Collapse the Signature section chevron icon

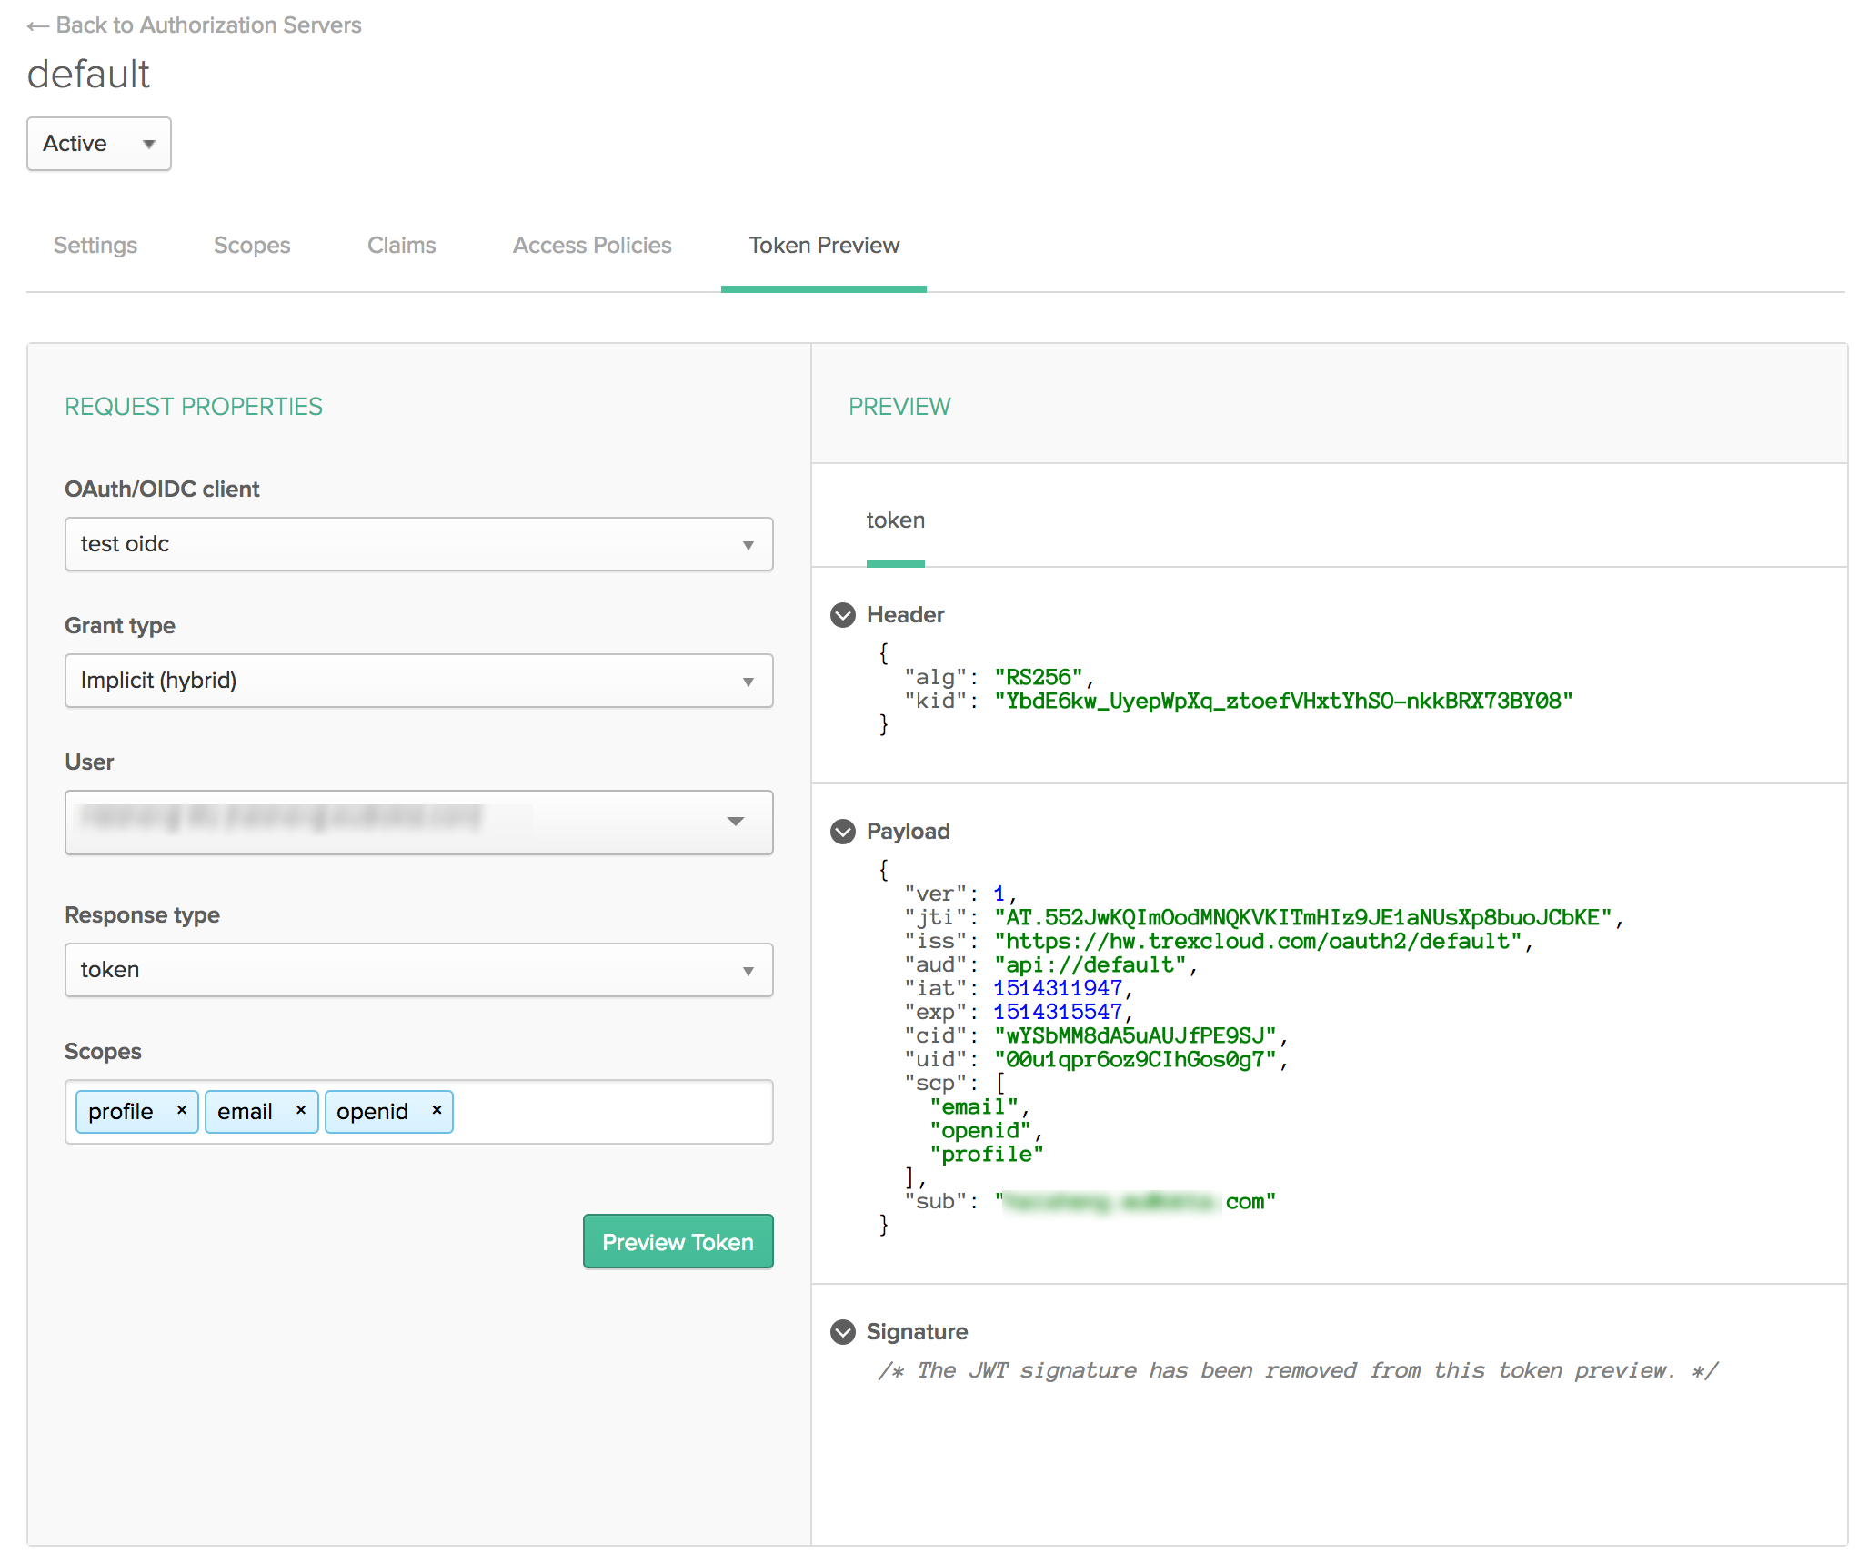(x=843, y=1332)
